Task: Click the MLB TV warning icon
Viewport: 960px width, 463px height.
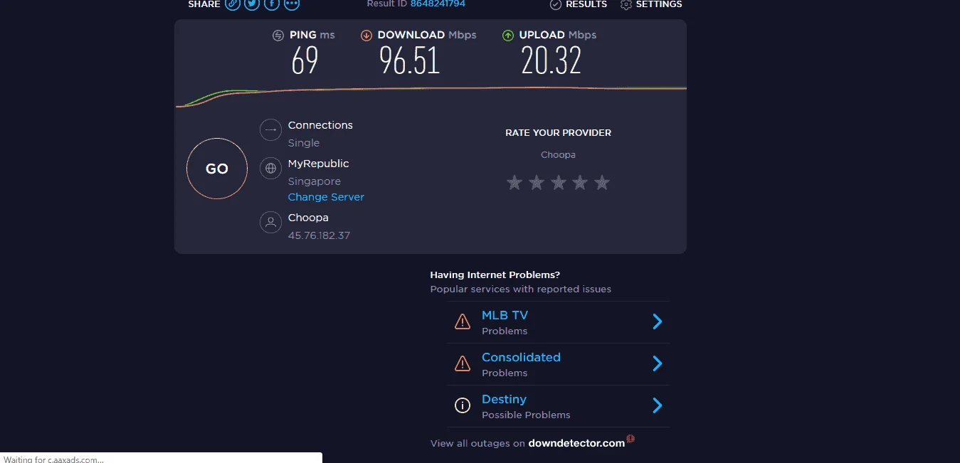Action: tap(463, 321)
